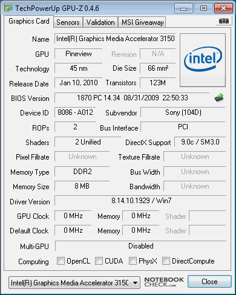Select the Device ID 8086 - A012
The image size is (236, 295).
[x=75, y=112]
